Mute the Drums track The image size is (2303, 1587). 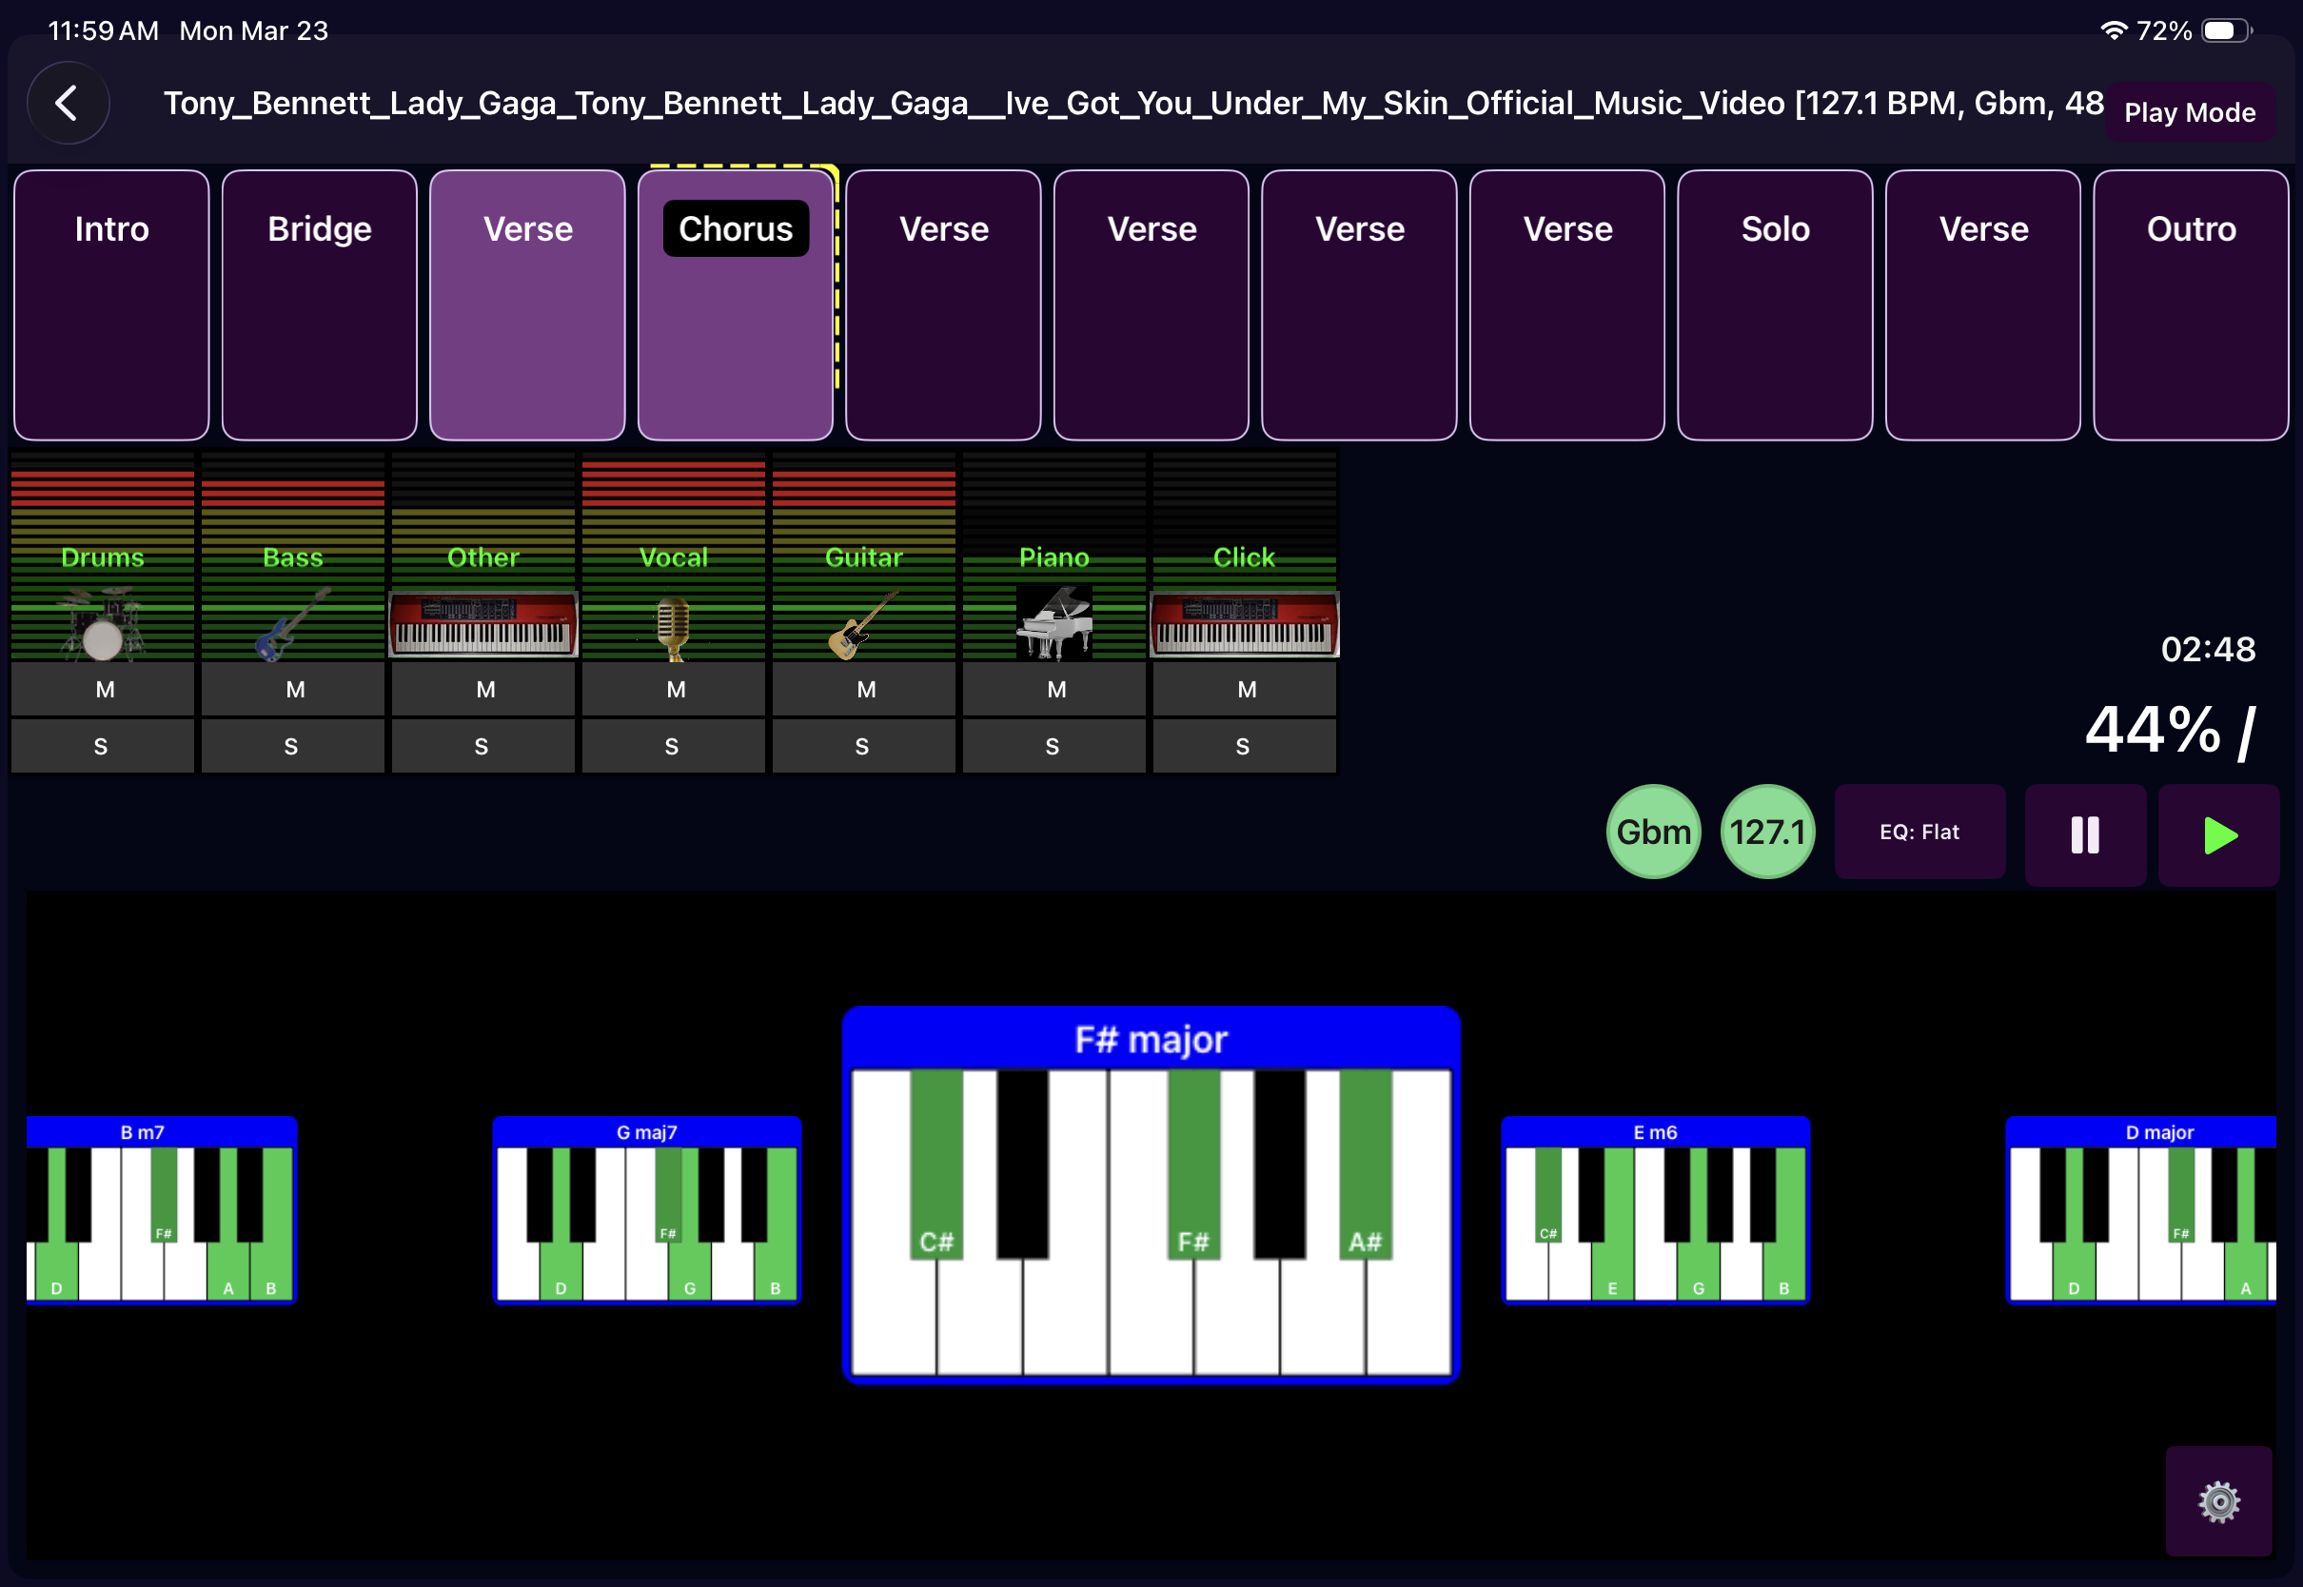[103, 688]
